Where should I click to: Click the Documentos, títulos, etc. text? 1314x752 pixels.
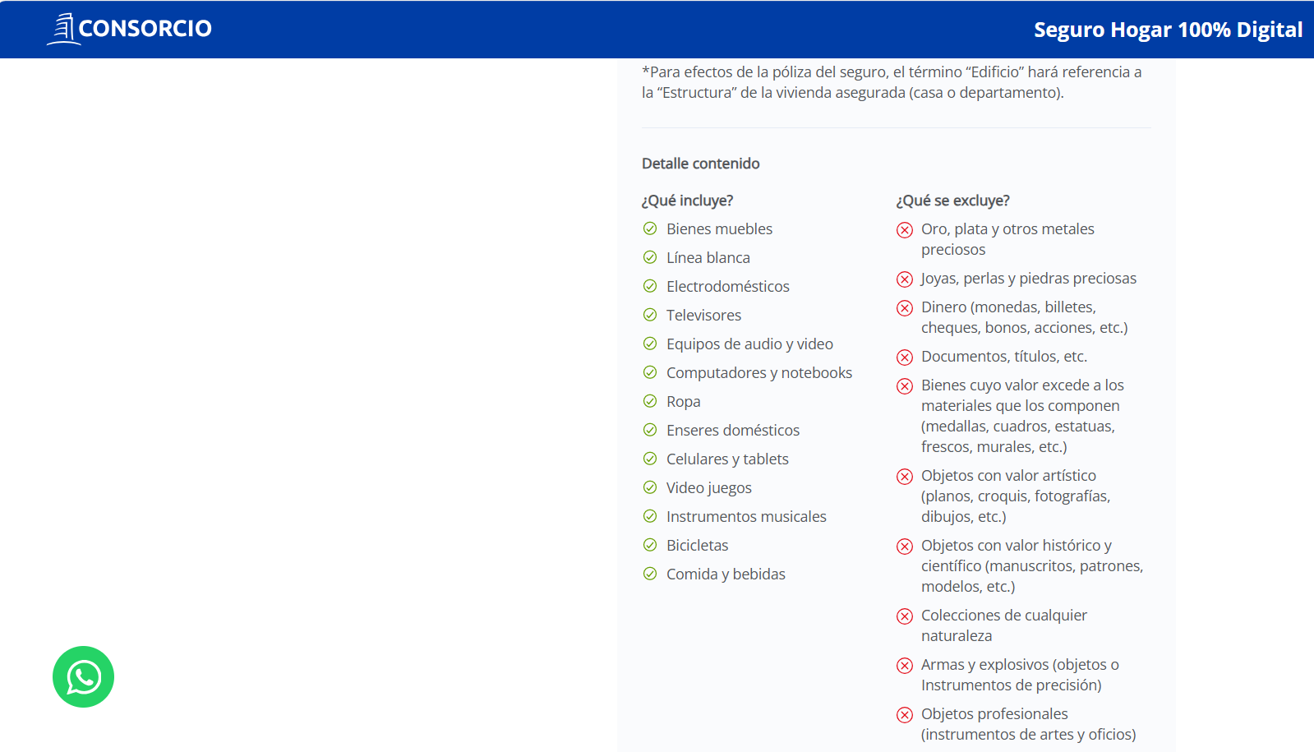click(x=1004, y=356)
